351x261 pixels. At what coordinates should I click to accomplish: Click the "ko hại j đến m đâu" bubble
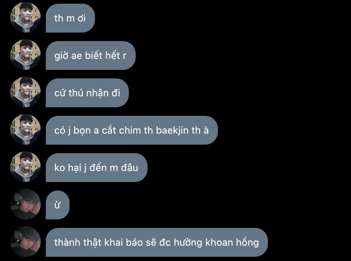(96, 168)
